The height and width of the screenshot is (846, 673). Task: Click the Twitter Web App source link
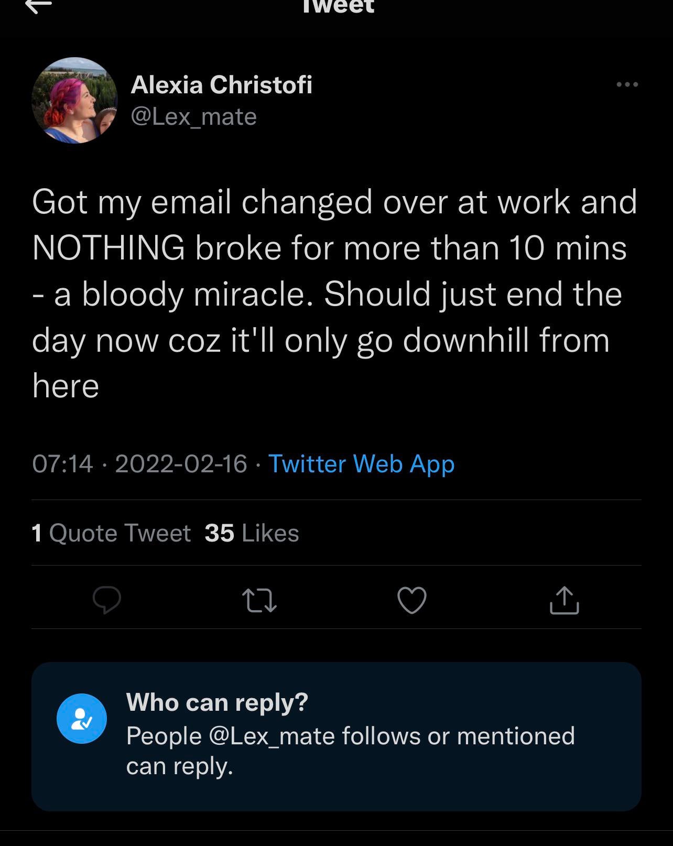point(361,464)
